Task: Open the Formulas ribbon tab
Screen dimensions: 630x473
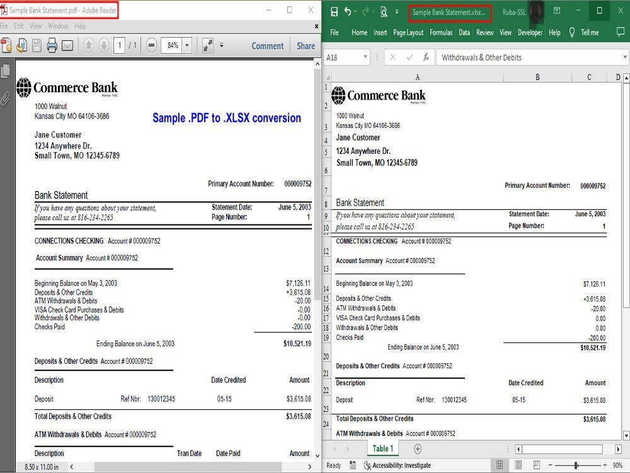Action: coord(441,33)
